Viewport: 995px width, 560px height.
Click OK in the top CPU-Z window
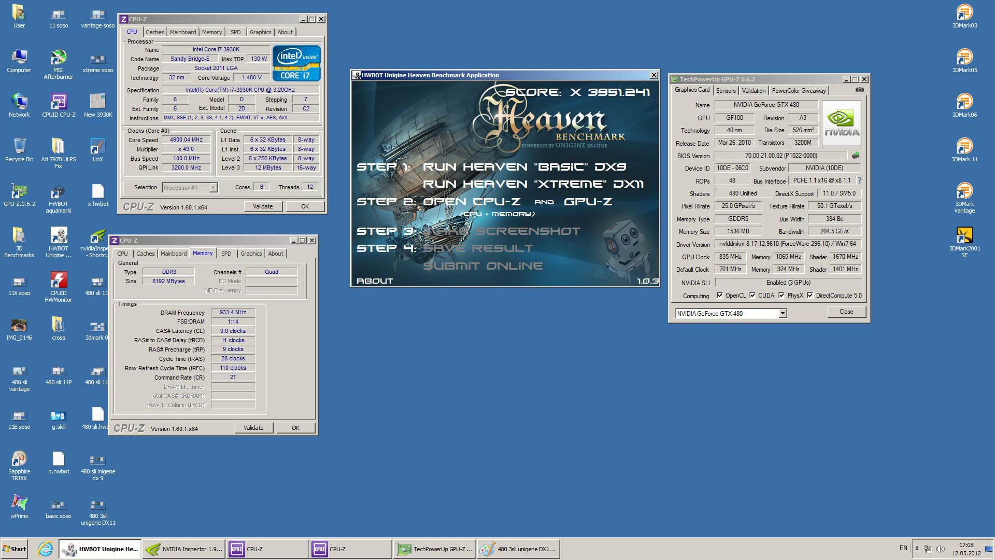(305, 206)
